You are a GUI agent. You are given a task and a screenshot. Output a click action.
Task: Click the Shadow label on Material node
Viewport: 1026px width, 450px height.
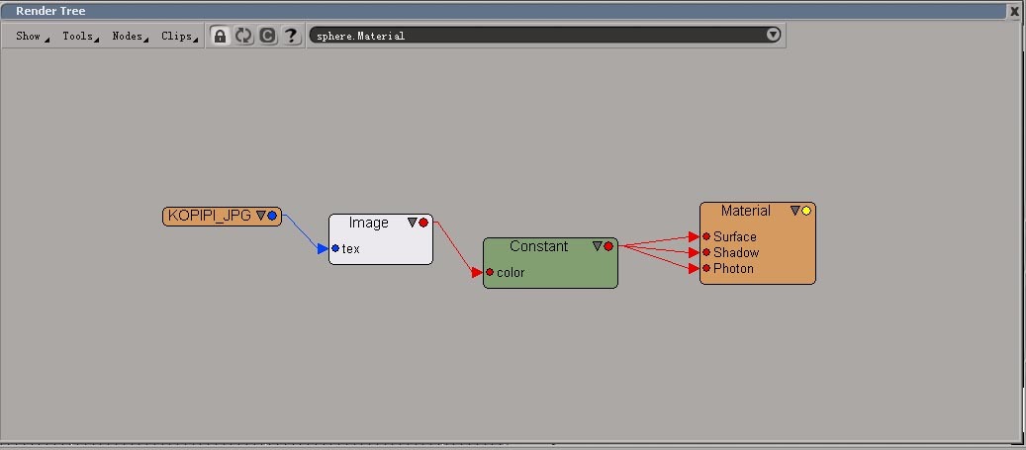point(736,252)
